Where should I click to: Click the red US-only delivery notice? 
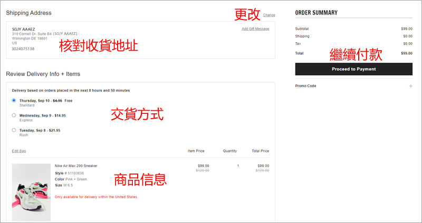coord(97,197)
